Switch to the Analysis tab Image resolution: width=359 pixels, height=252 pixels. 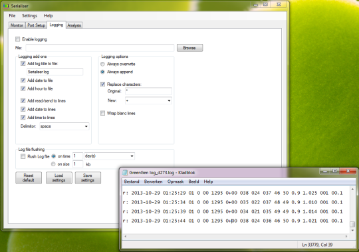(x=74, y=25)
